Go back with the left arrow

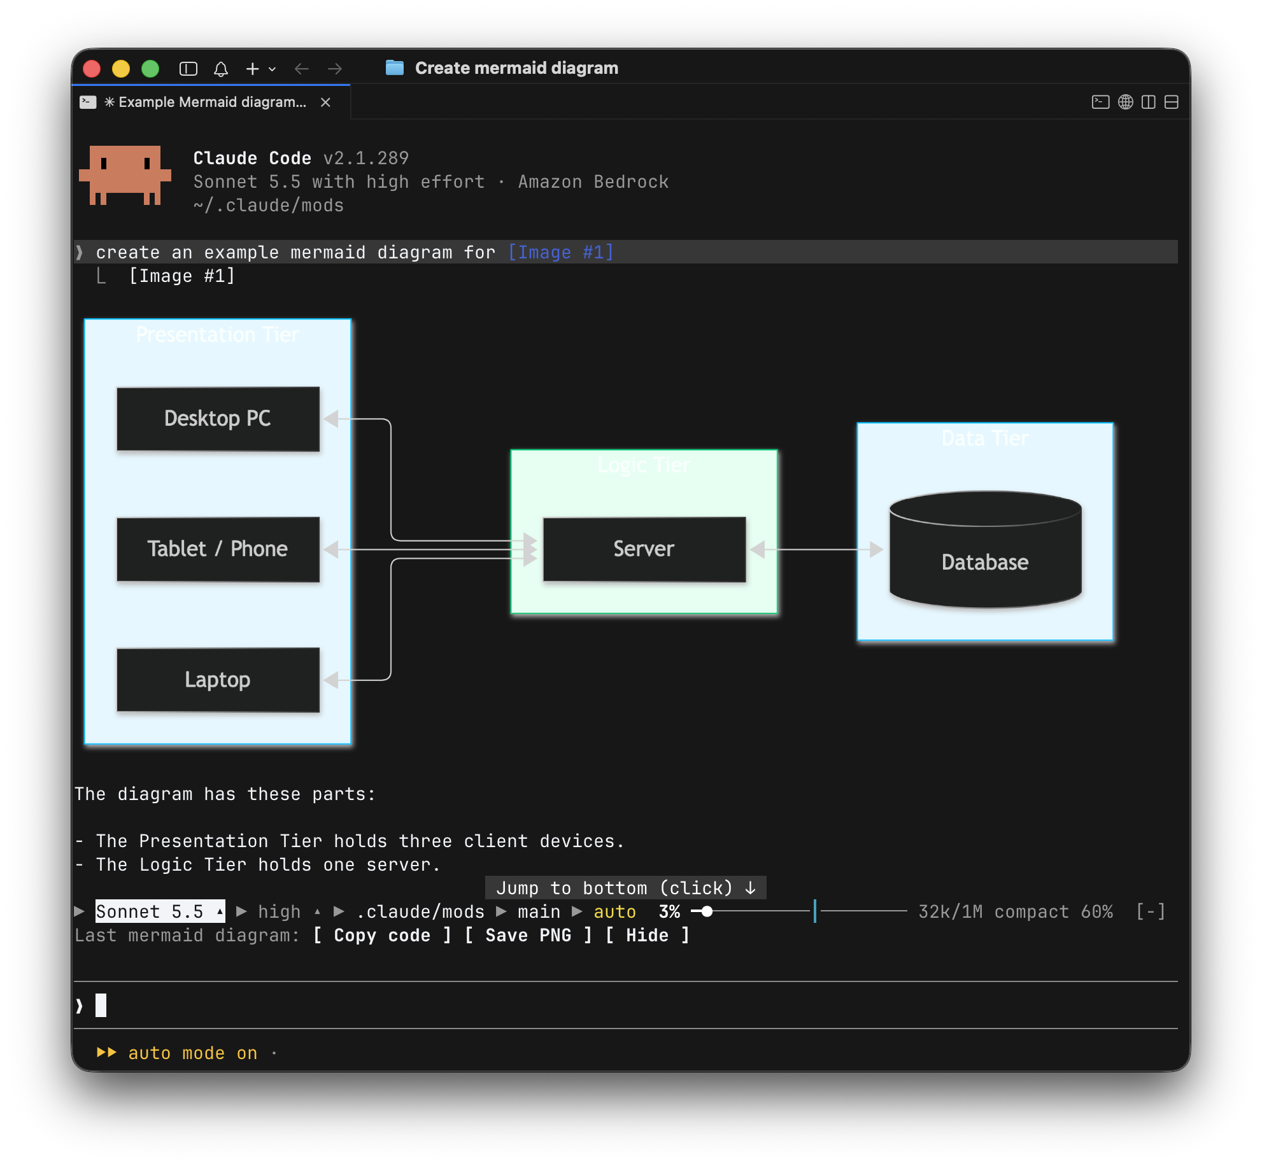click(x=302, y=69)
